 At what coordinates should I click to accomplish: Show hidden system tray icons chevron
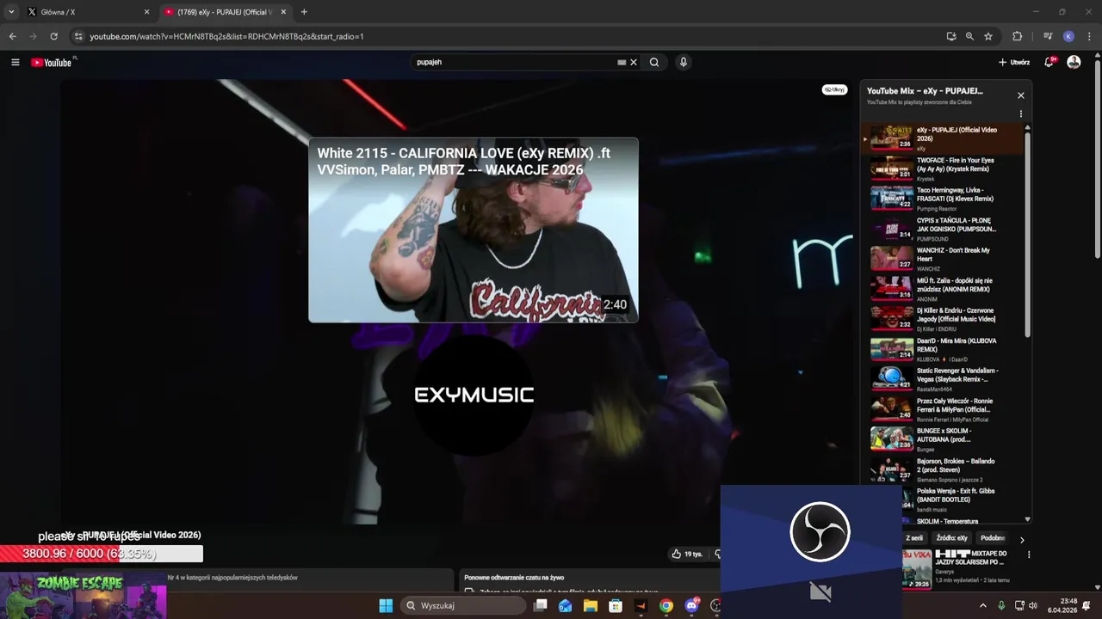click(983, 605)
